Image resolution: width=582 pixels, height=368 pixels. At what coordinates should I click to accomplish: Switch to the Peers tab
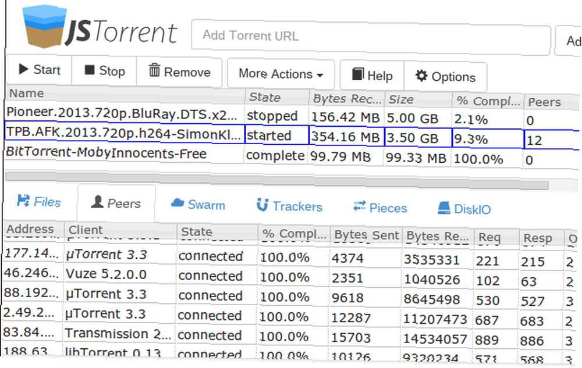[x=116, y=203]
